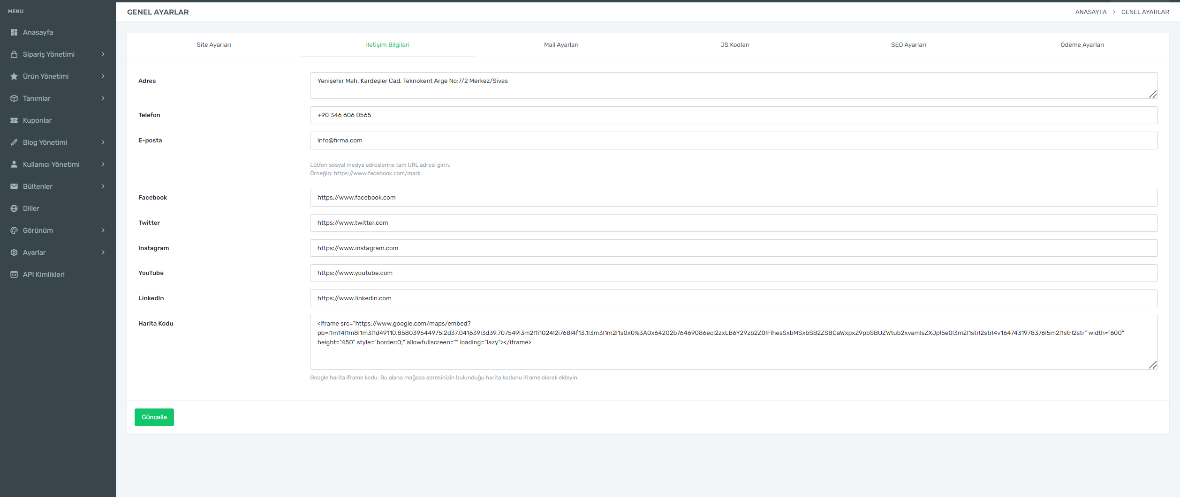Open the Mail Ayarları tab
The image size is (1180, 497).
point(561,45)
